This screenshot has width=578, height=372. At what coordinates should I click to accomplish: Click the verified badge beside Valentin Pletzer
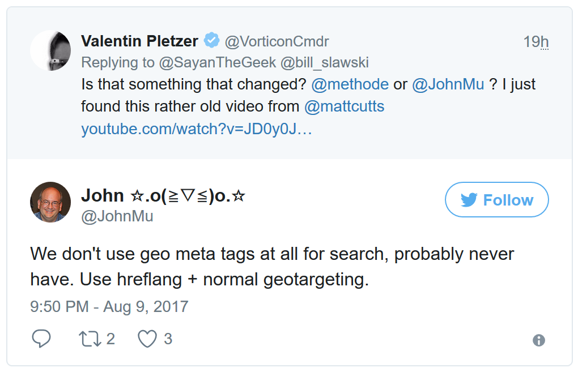[211, 40]
